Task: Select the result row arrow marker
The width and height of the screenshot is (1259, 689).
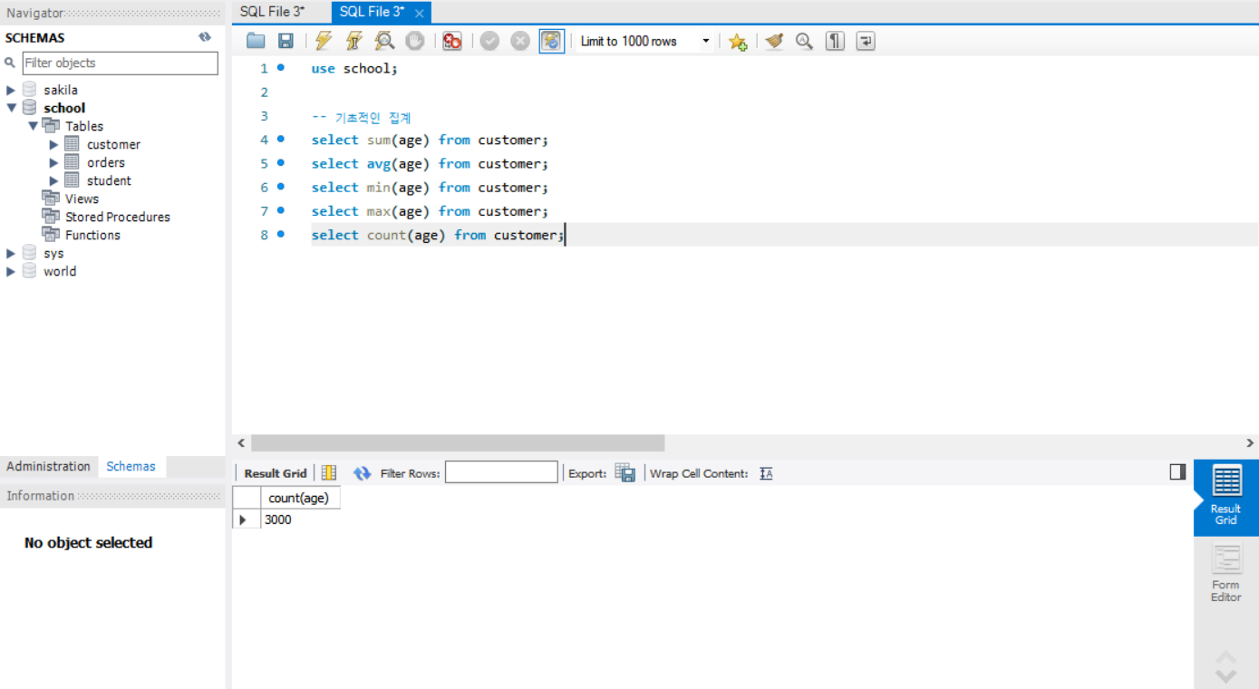Action: (x=242, y=519)
